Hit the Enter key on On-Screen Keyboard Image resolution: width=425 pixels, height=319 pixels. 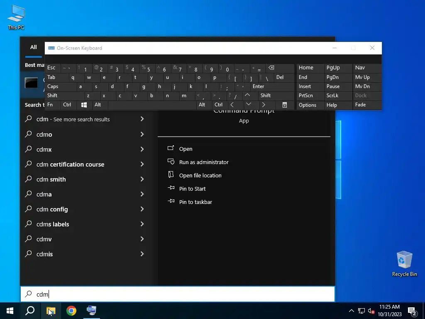pos(272,86)
